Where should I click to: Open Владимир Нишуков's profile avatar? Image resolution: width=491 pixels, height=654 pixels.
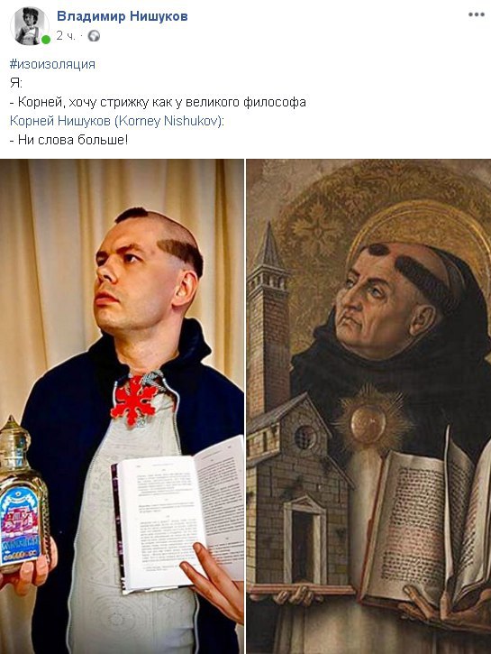click(x=29, y=26)
